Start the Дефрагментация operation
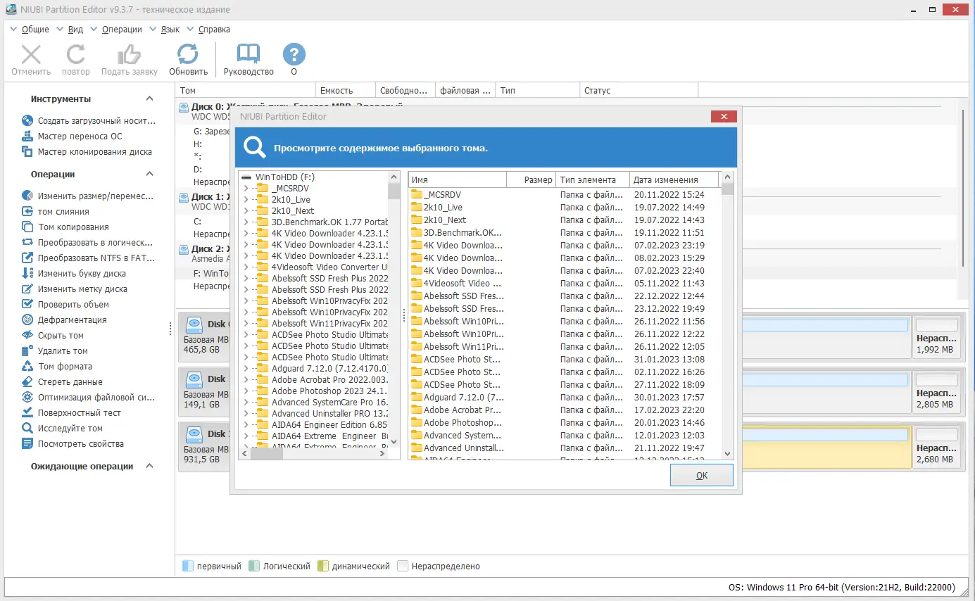 64,320
